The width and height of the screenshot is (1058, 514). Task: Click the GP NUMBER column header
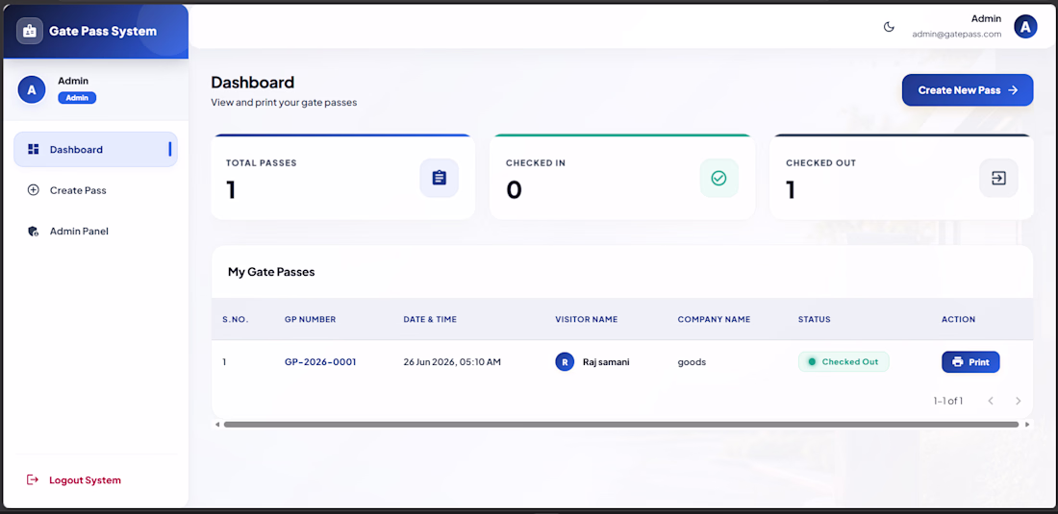click(x=310, y=319)
